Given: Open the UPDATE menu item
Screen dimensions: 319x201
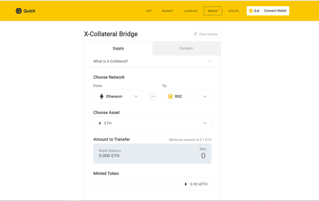Looking at the screenshot, I should [x=233, y=11].
